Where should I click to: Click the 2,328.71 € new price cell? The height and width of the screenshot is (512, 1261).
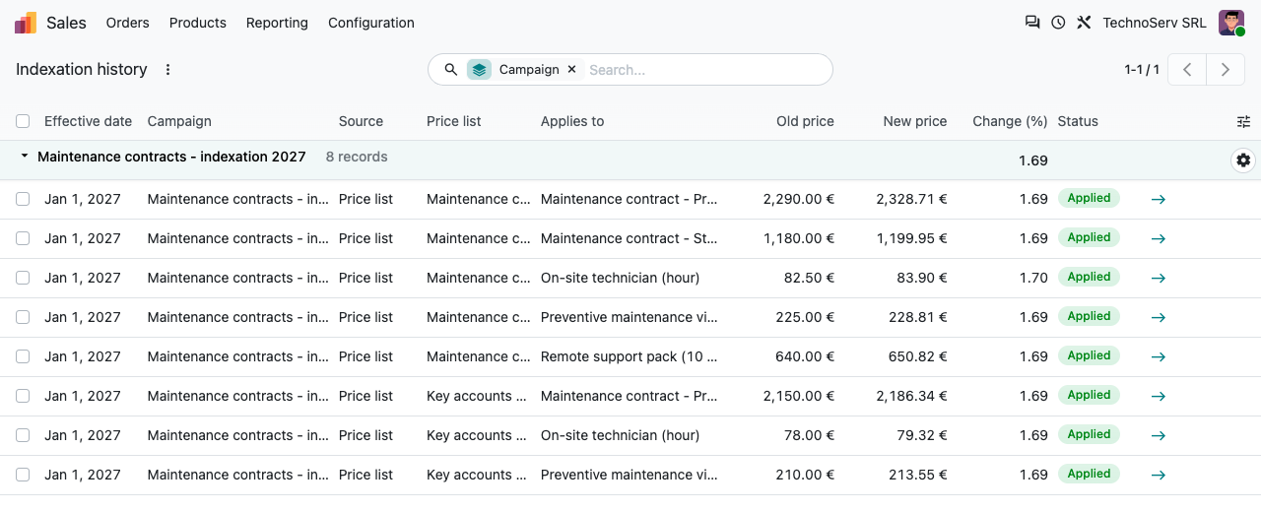[x=911, y=199]
